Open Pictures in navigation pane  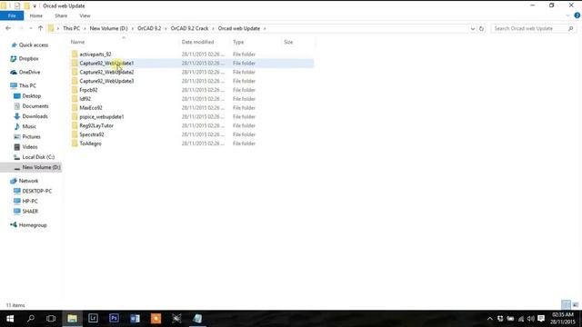(x=31, y=136)
